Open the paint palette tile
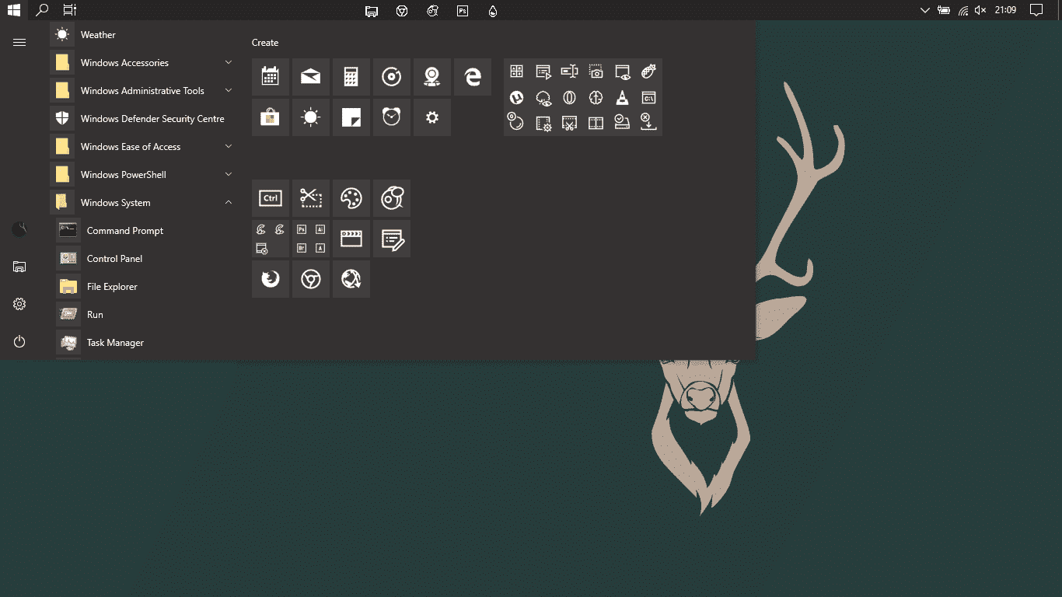 click(x=351, y=198)
